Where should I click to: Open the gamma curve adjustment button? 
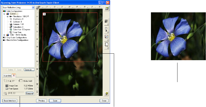point(107,37)
